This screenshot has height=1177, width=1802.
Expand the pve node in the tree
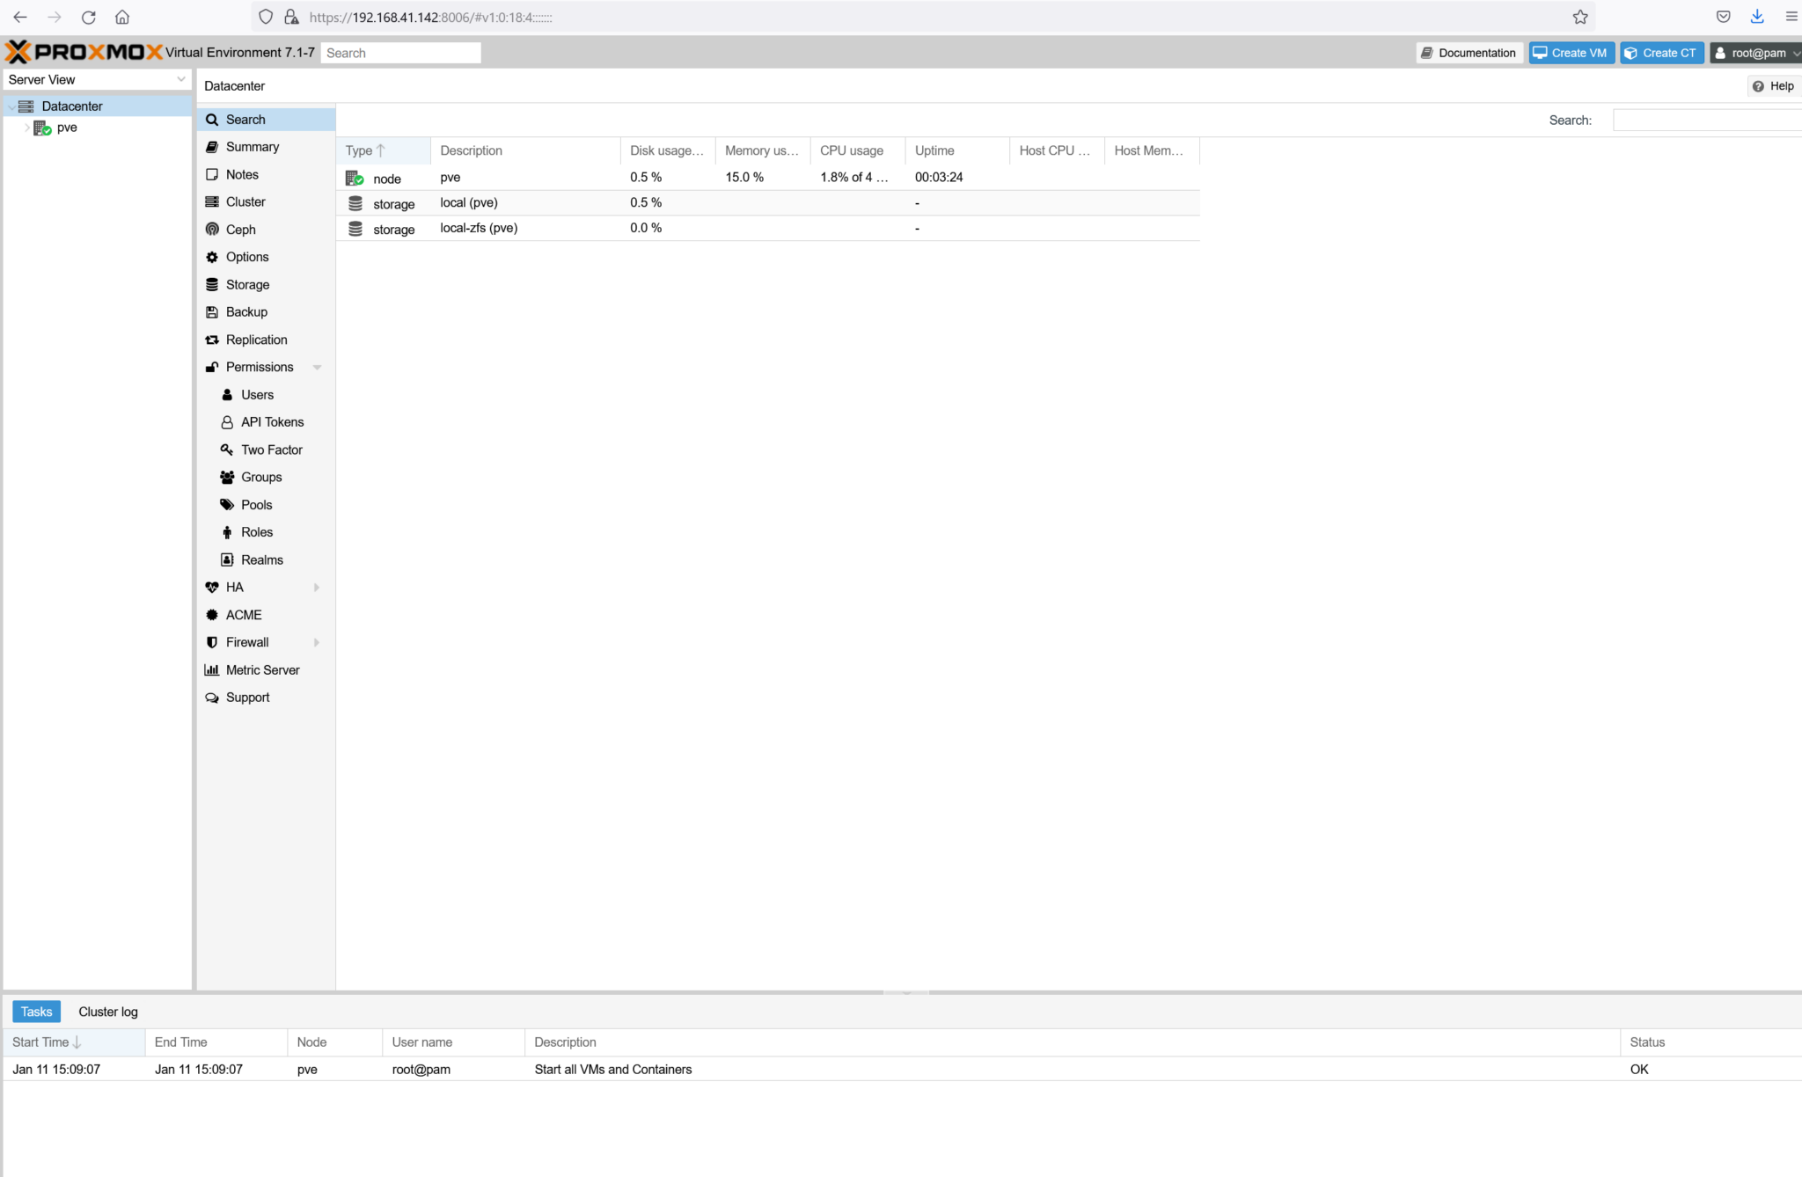26,127
